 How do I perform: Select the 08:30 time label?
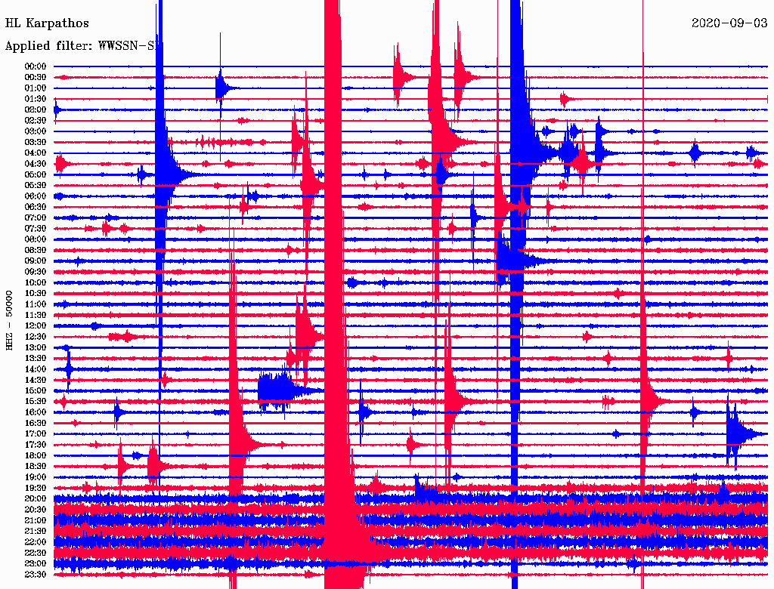(x=36, y=251)
